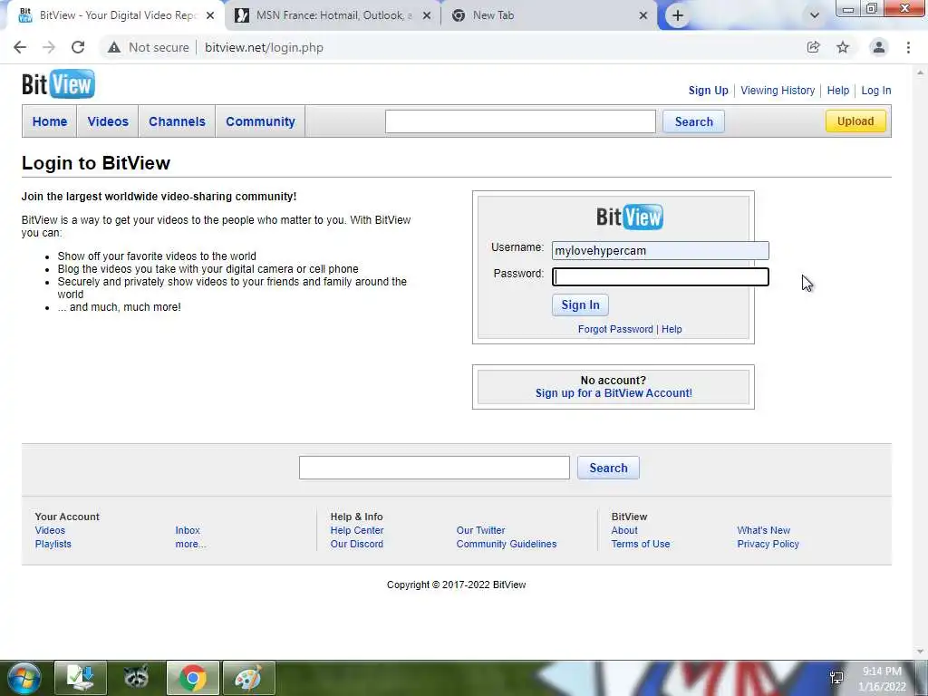Click the Sign Up link at top
The image size is (928, 696).
coord(708,91)
